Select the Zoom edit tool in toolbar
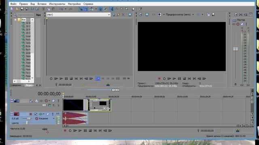Image resolution: width=259 pixels, height=145 pixels. [127, 9]
